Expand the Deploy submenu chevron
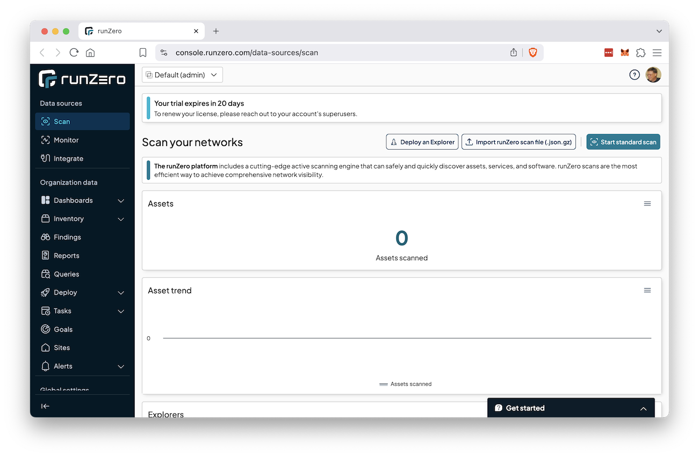Viewport: 699px width, 457px height. click(121, 293)
